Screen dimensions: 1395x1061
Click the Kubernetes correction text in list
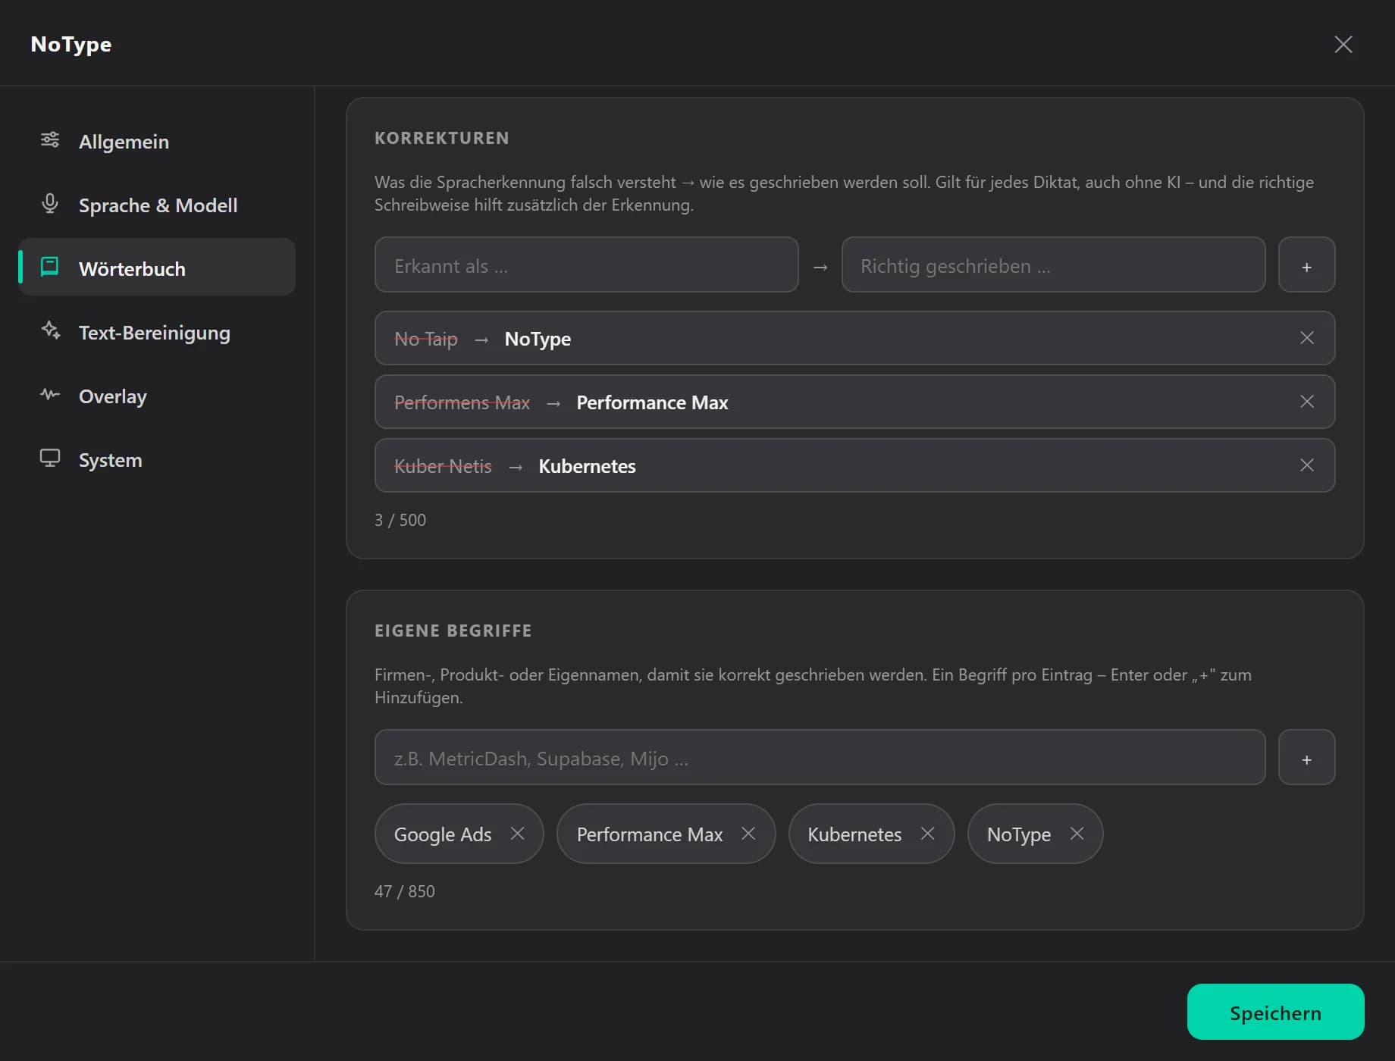pos(587,466)
